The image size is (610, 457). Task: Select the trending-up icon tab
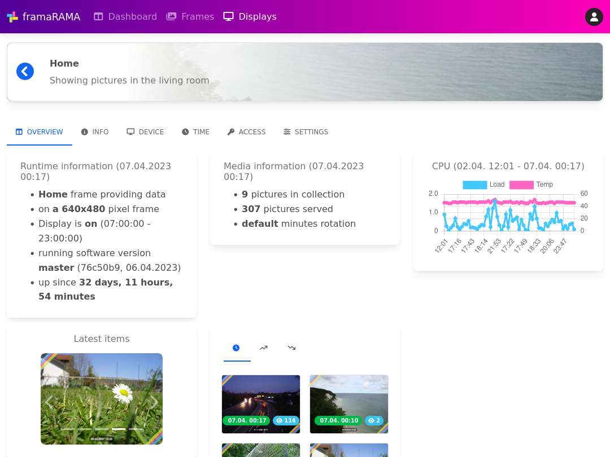pos(264,348)
